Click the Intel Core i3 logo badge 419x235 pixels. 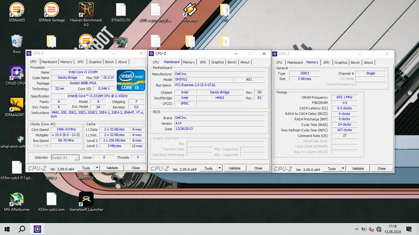point(131,80)
